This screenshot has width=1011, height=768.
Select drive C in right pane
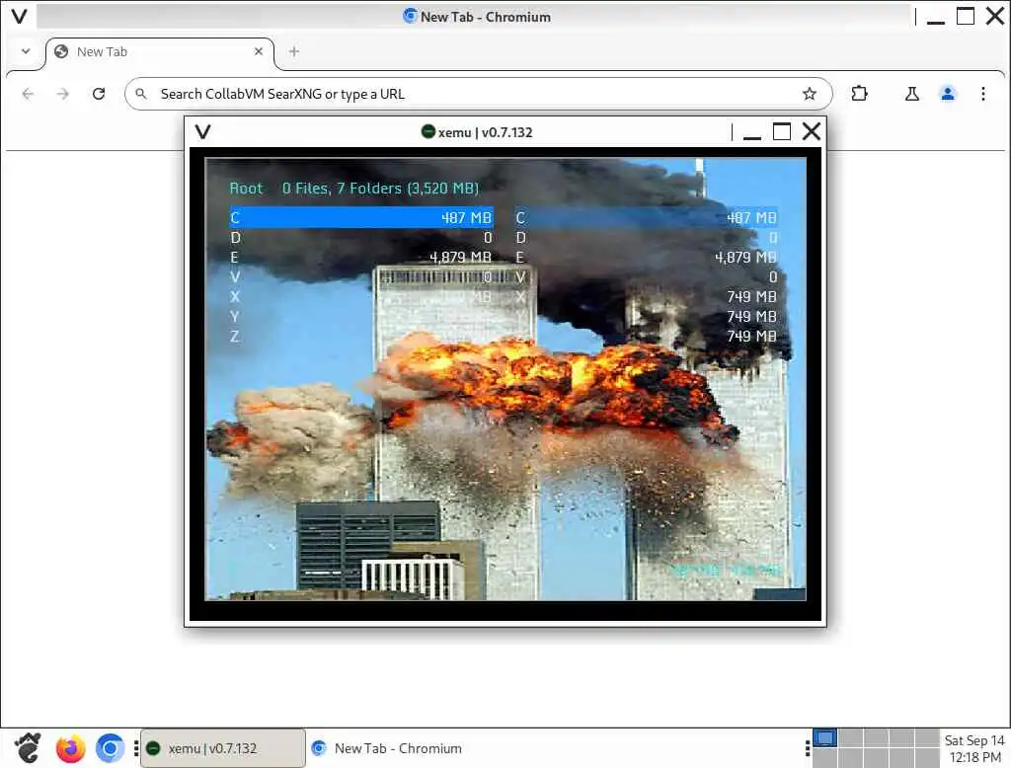(x=647, y=218)
